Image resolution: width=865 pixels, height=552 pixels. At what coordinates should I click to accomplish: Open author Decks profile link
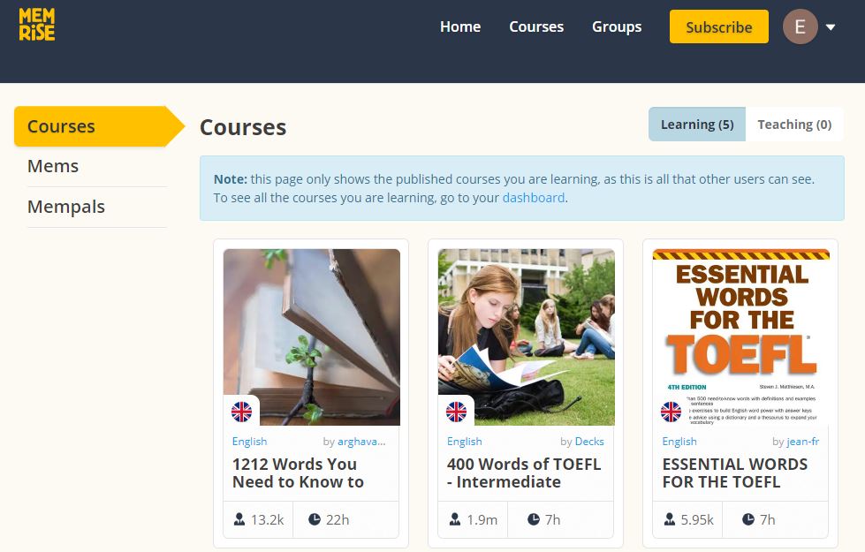click(x=589, y=442)
